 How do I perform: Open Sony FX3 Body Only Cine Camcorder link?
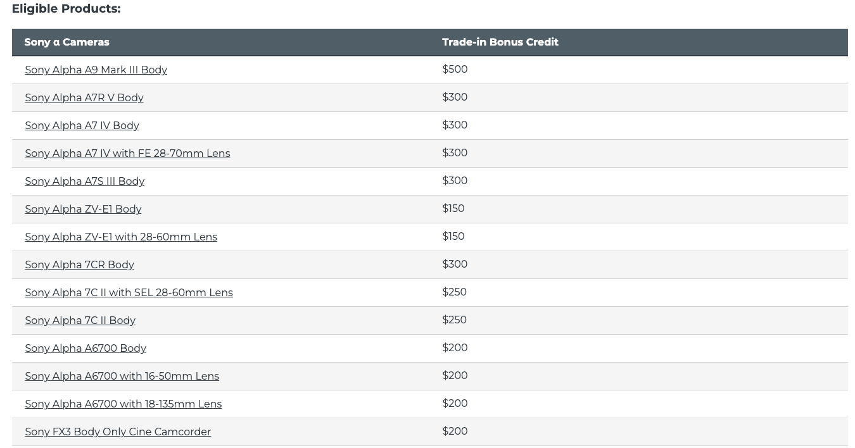[118, 432]
